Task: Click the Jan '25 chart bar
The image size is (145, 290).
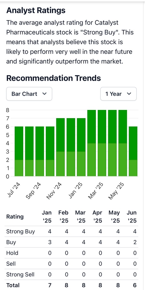Action: 81,147
